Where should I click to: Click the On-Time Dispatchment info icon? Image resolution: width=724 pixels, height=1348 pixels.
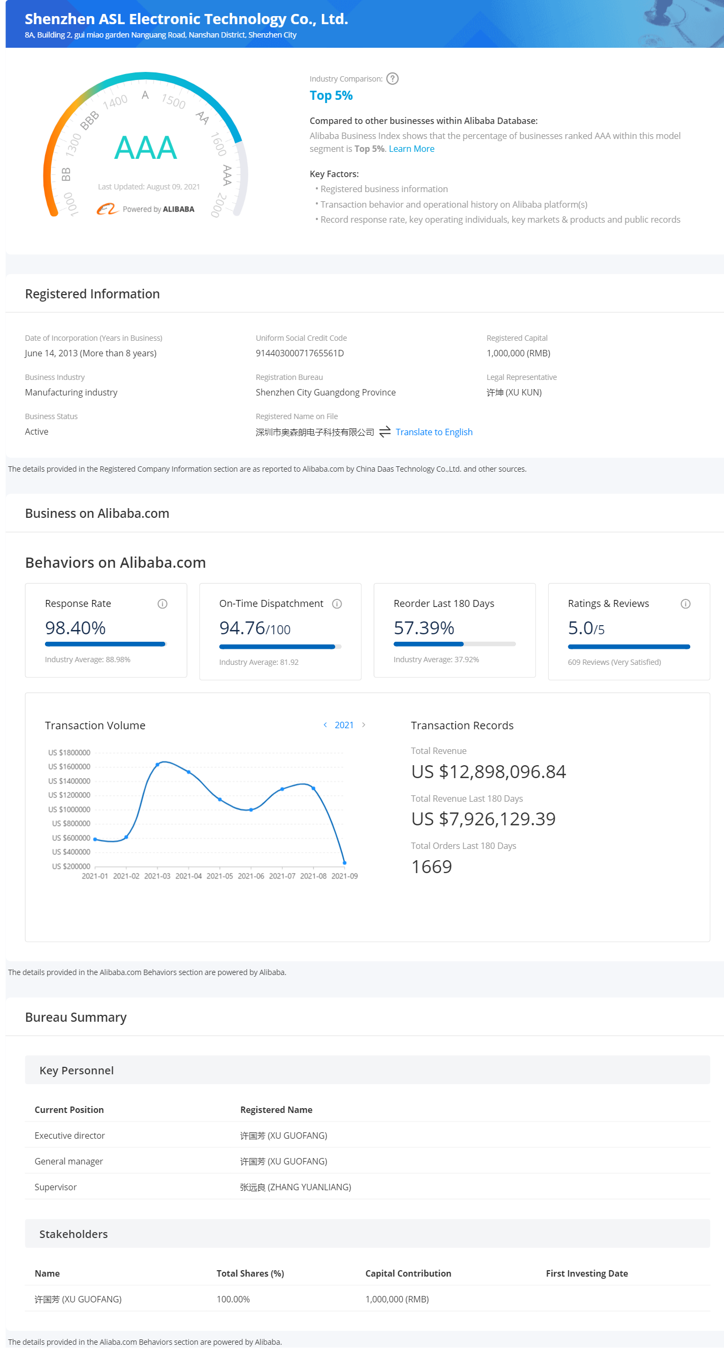337,604
